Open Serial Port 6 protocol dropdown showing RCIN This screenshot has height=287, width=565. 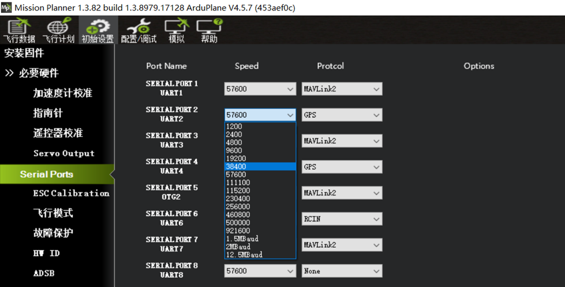tap(341, 219)
